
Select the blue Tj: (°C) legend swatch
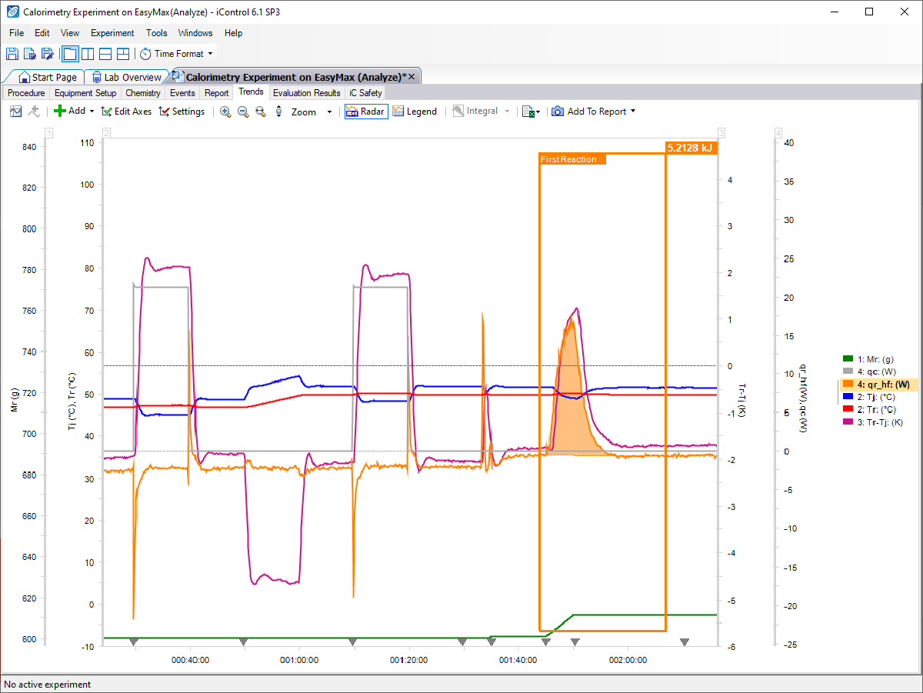point(848,397)
